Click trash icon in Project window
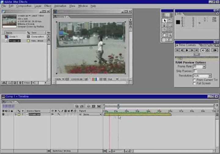This screenshot has height=154, width=220. (20, 83)
